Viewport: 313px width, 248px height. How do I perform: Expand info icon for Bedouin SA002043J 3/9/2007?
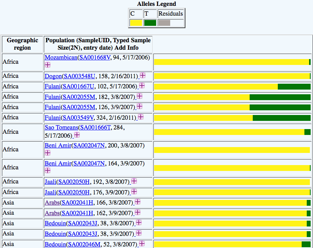(139, 233)
